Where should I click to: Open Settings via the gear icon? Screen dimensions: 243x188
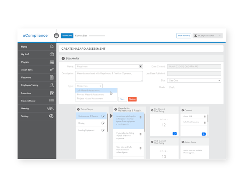coord(51,116)
